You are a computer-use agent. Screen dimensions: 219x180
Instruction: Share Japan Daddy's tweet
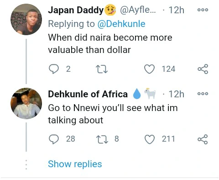click(x=203, y=69)
